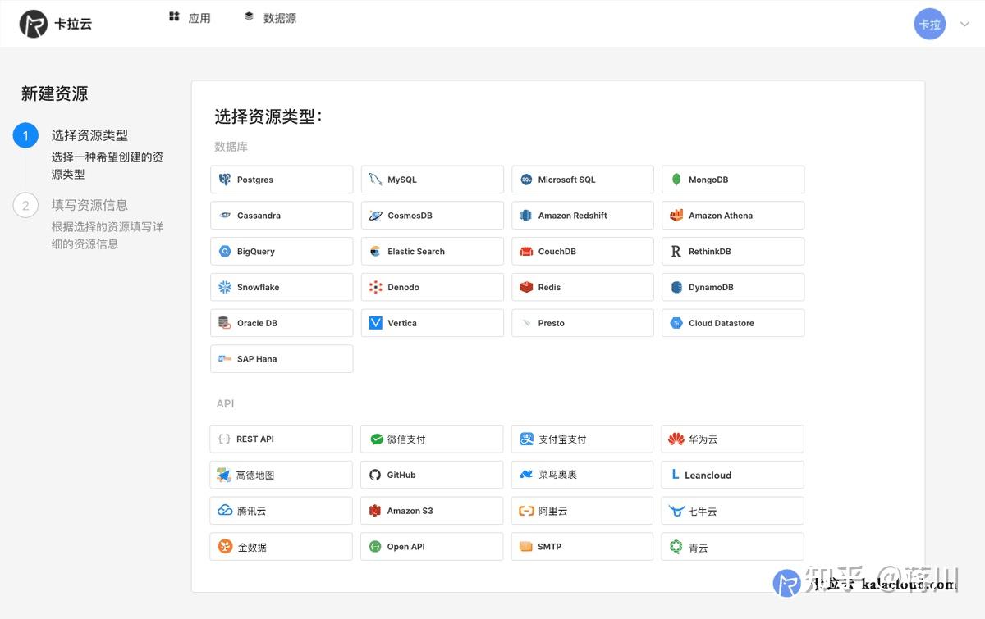Pick BigQuery as the data source

(x=282, y=251)
